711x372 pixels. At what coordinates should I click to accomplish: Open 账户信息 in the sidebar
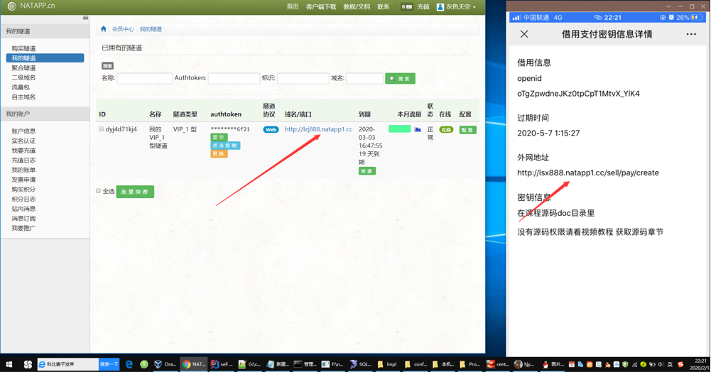(x=23, y=131)
